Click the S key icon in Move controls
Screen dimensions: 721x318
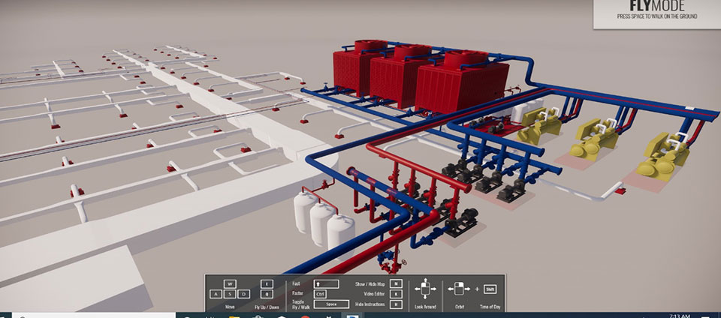pyautogui.click(x=228, y=295)
